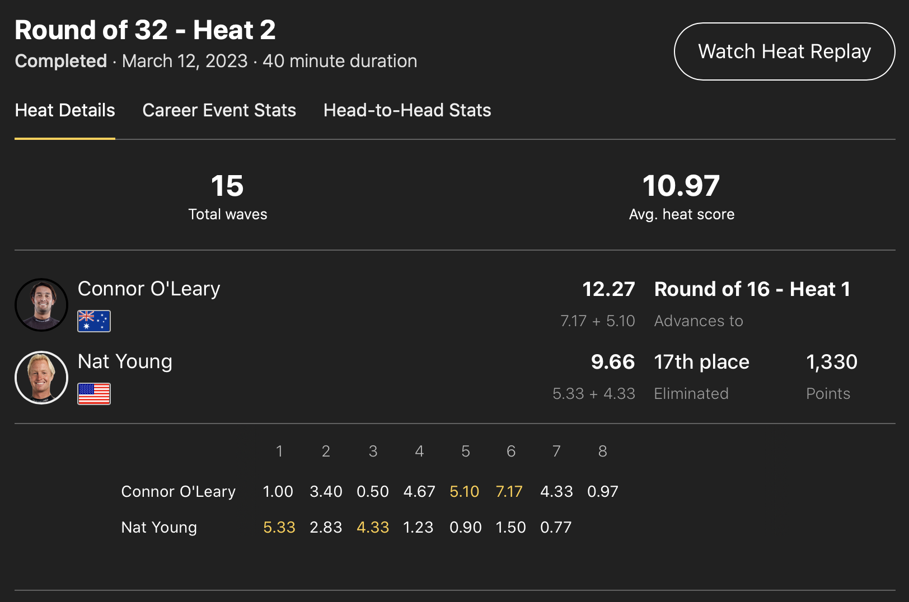Click the 17th place result text
Image resolution: width=909 pixels, height=602 pixels.
coord(701,362)
